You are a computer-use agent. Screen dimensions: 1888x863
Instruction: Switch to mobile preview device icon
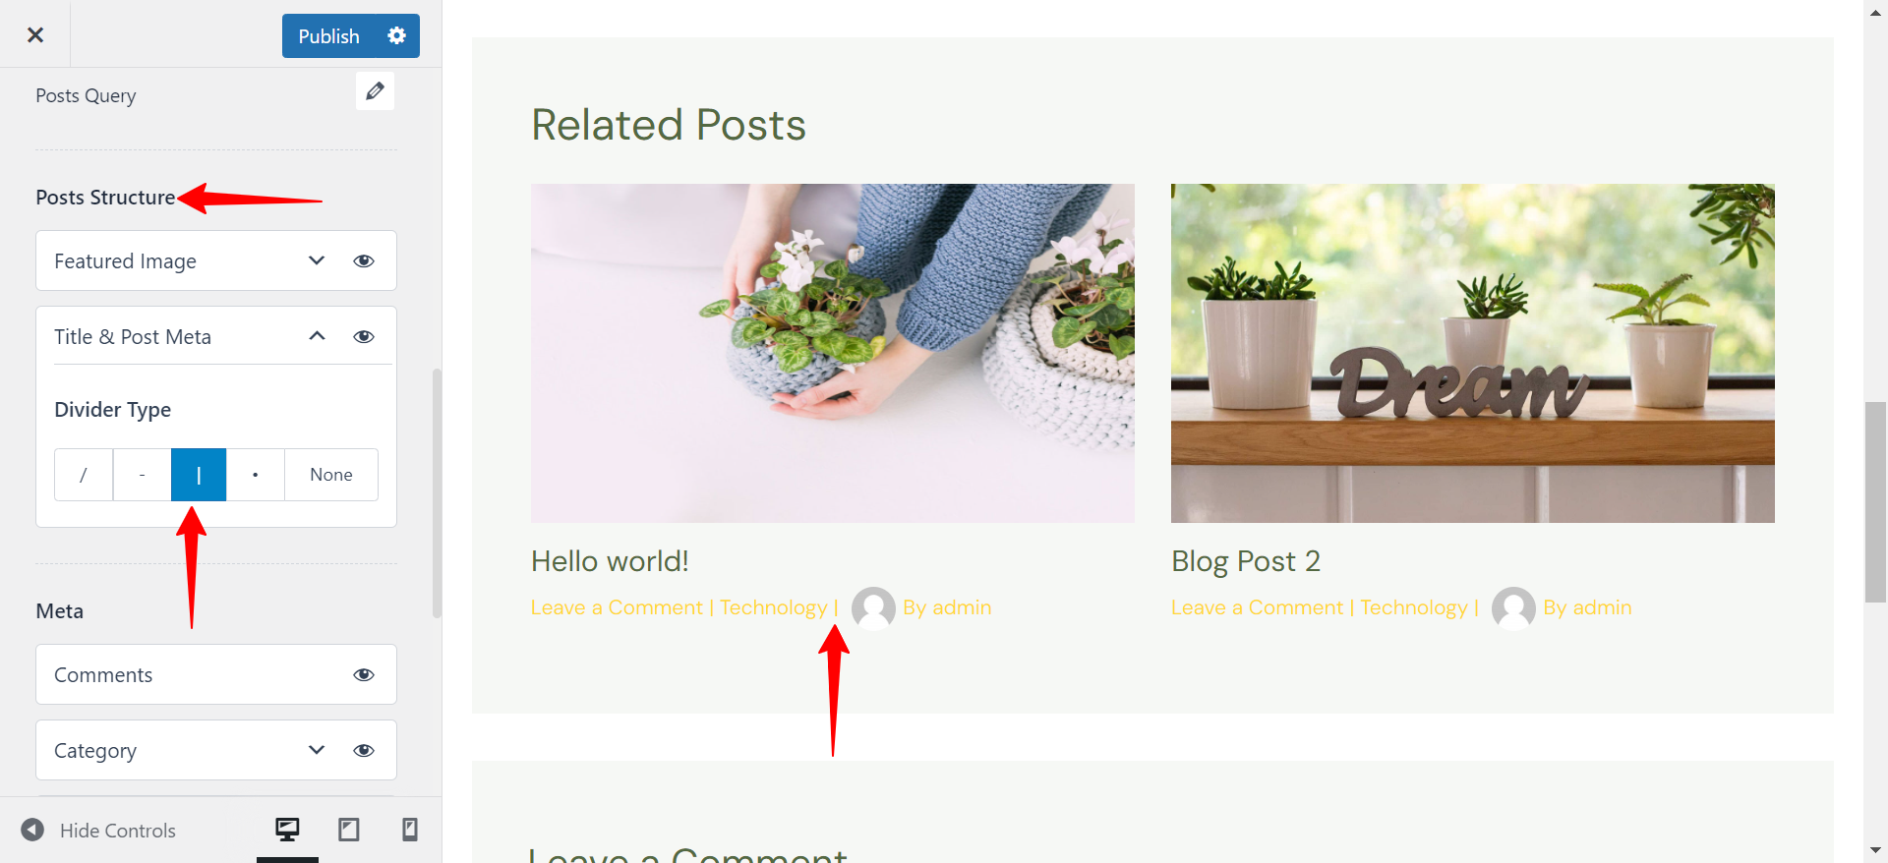(410, 830)
